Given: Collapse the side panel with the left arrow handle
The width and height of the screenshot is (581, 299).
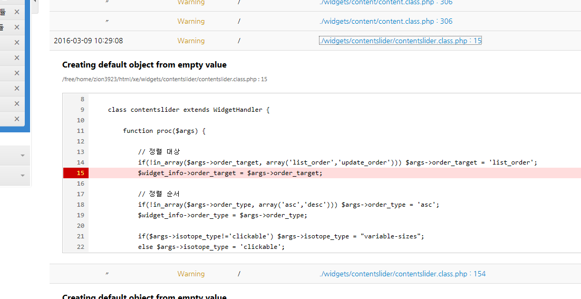Looking at the screenshot, I should [35, 3].
